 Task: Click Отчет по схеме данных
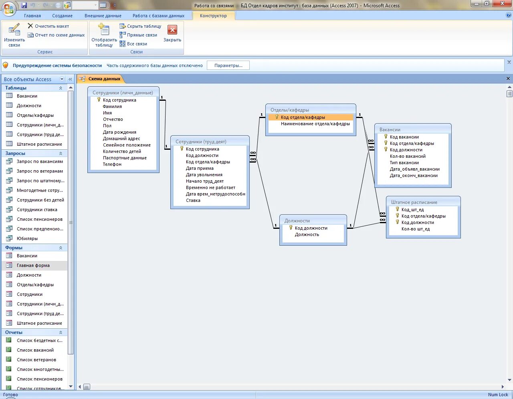coord(56,35)
